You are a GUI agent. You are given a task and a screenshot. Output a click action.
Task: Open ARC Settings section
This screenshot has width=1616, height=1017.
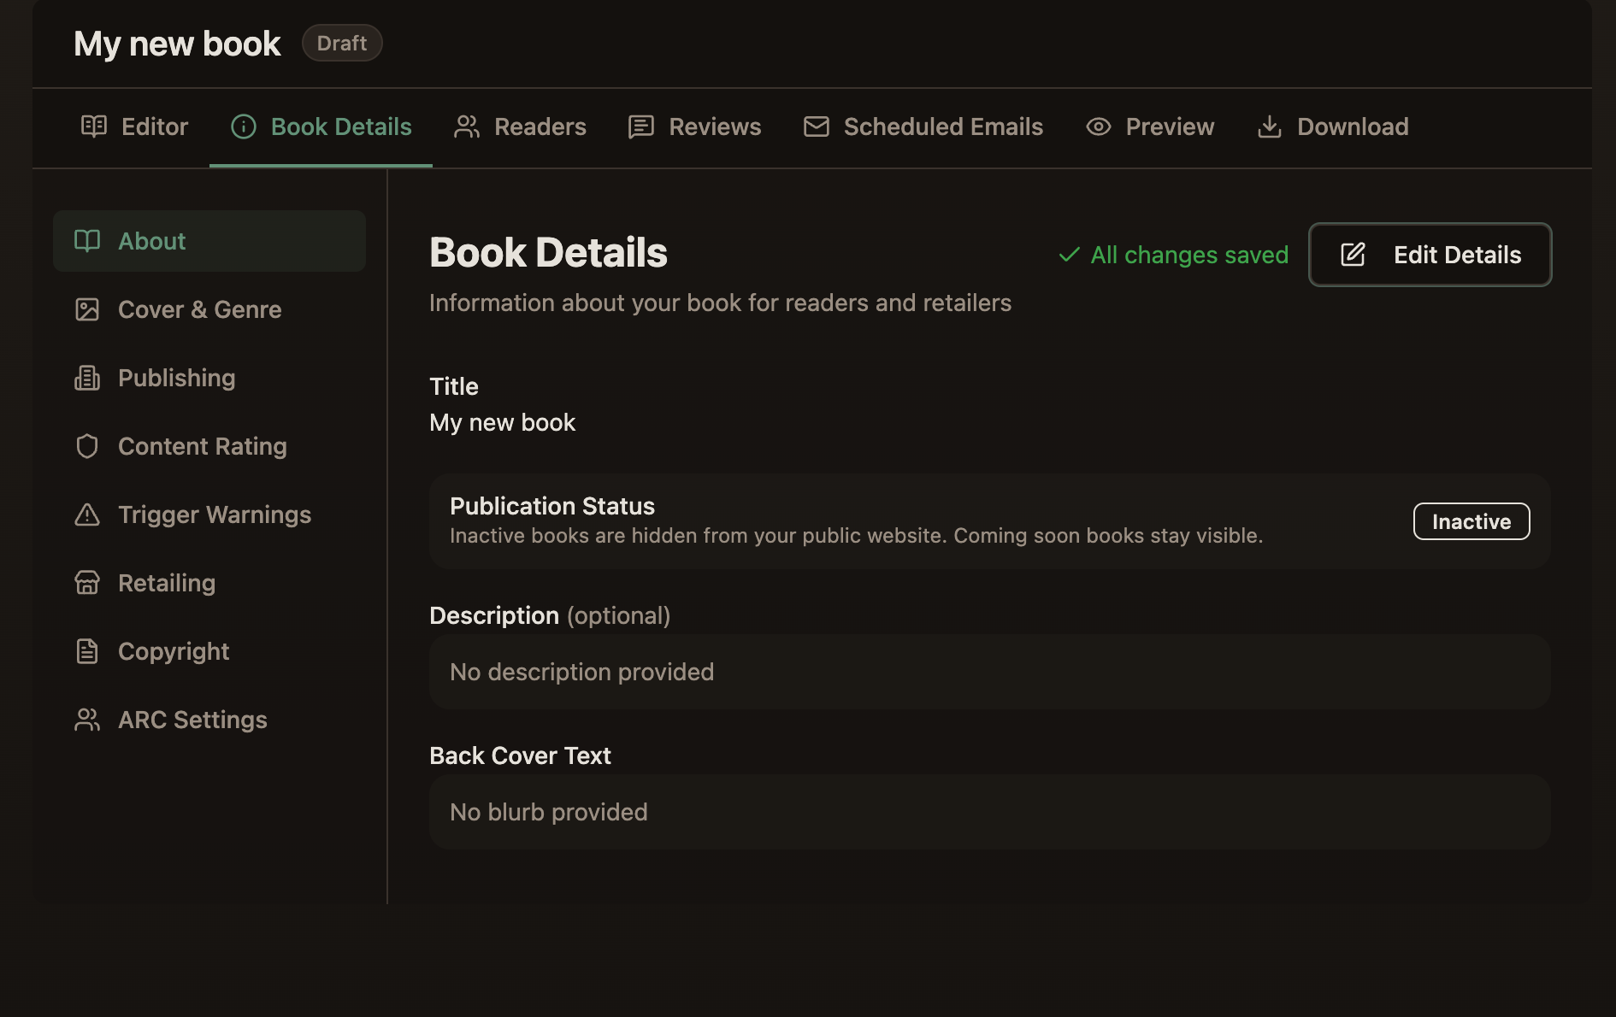pyautogui.click(x=209, y=720)
